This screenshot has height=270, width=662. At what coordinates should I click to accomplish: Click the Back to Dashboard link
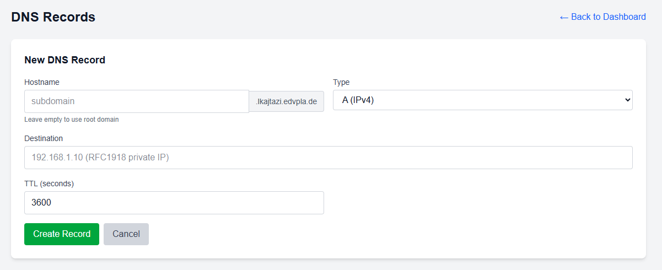click(x=608, y=17)
